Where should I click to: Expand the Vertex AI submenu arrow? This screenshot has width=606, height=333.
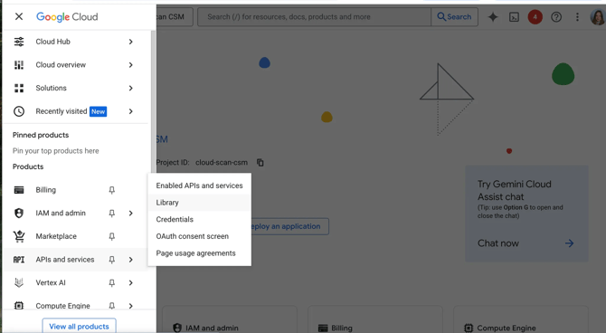click(x=130, y=282)
